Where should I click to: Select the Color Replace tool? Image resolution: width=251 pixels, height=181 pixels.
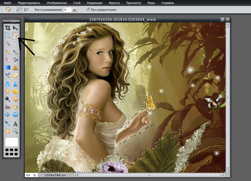click(8, 75)
